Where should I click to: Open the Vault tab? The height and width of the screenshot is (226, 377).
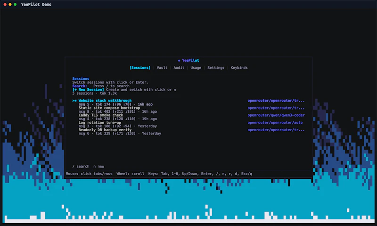point(162,67)
